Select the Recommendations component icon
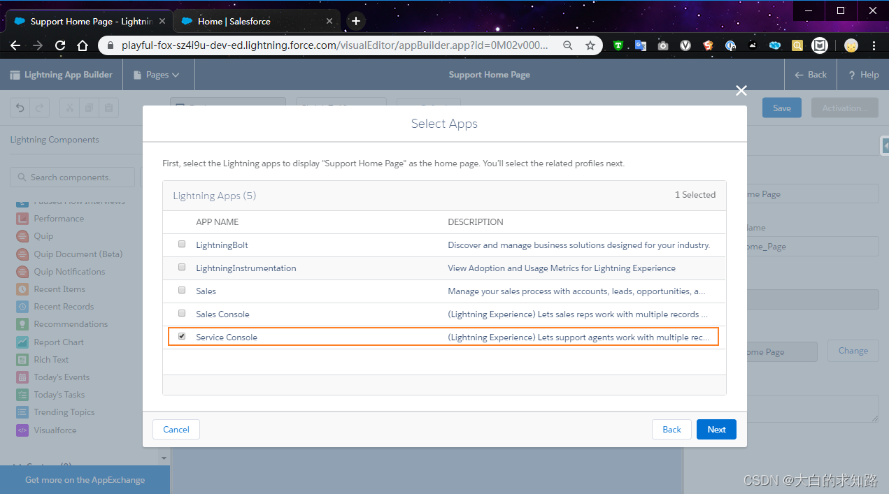The image size is (889, 494). pos(22,324)
